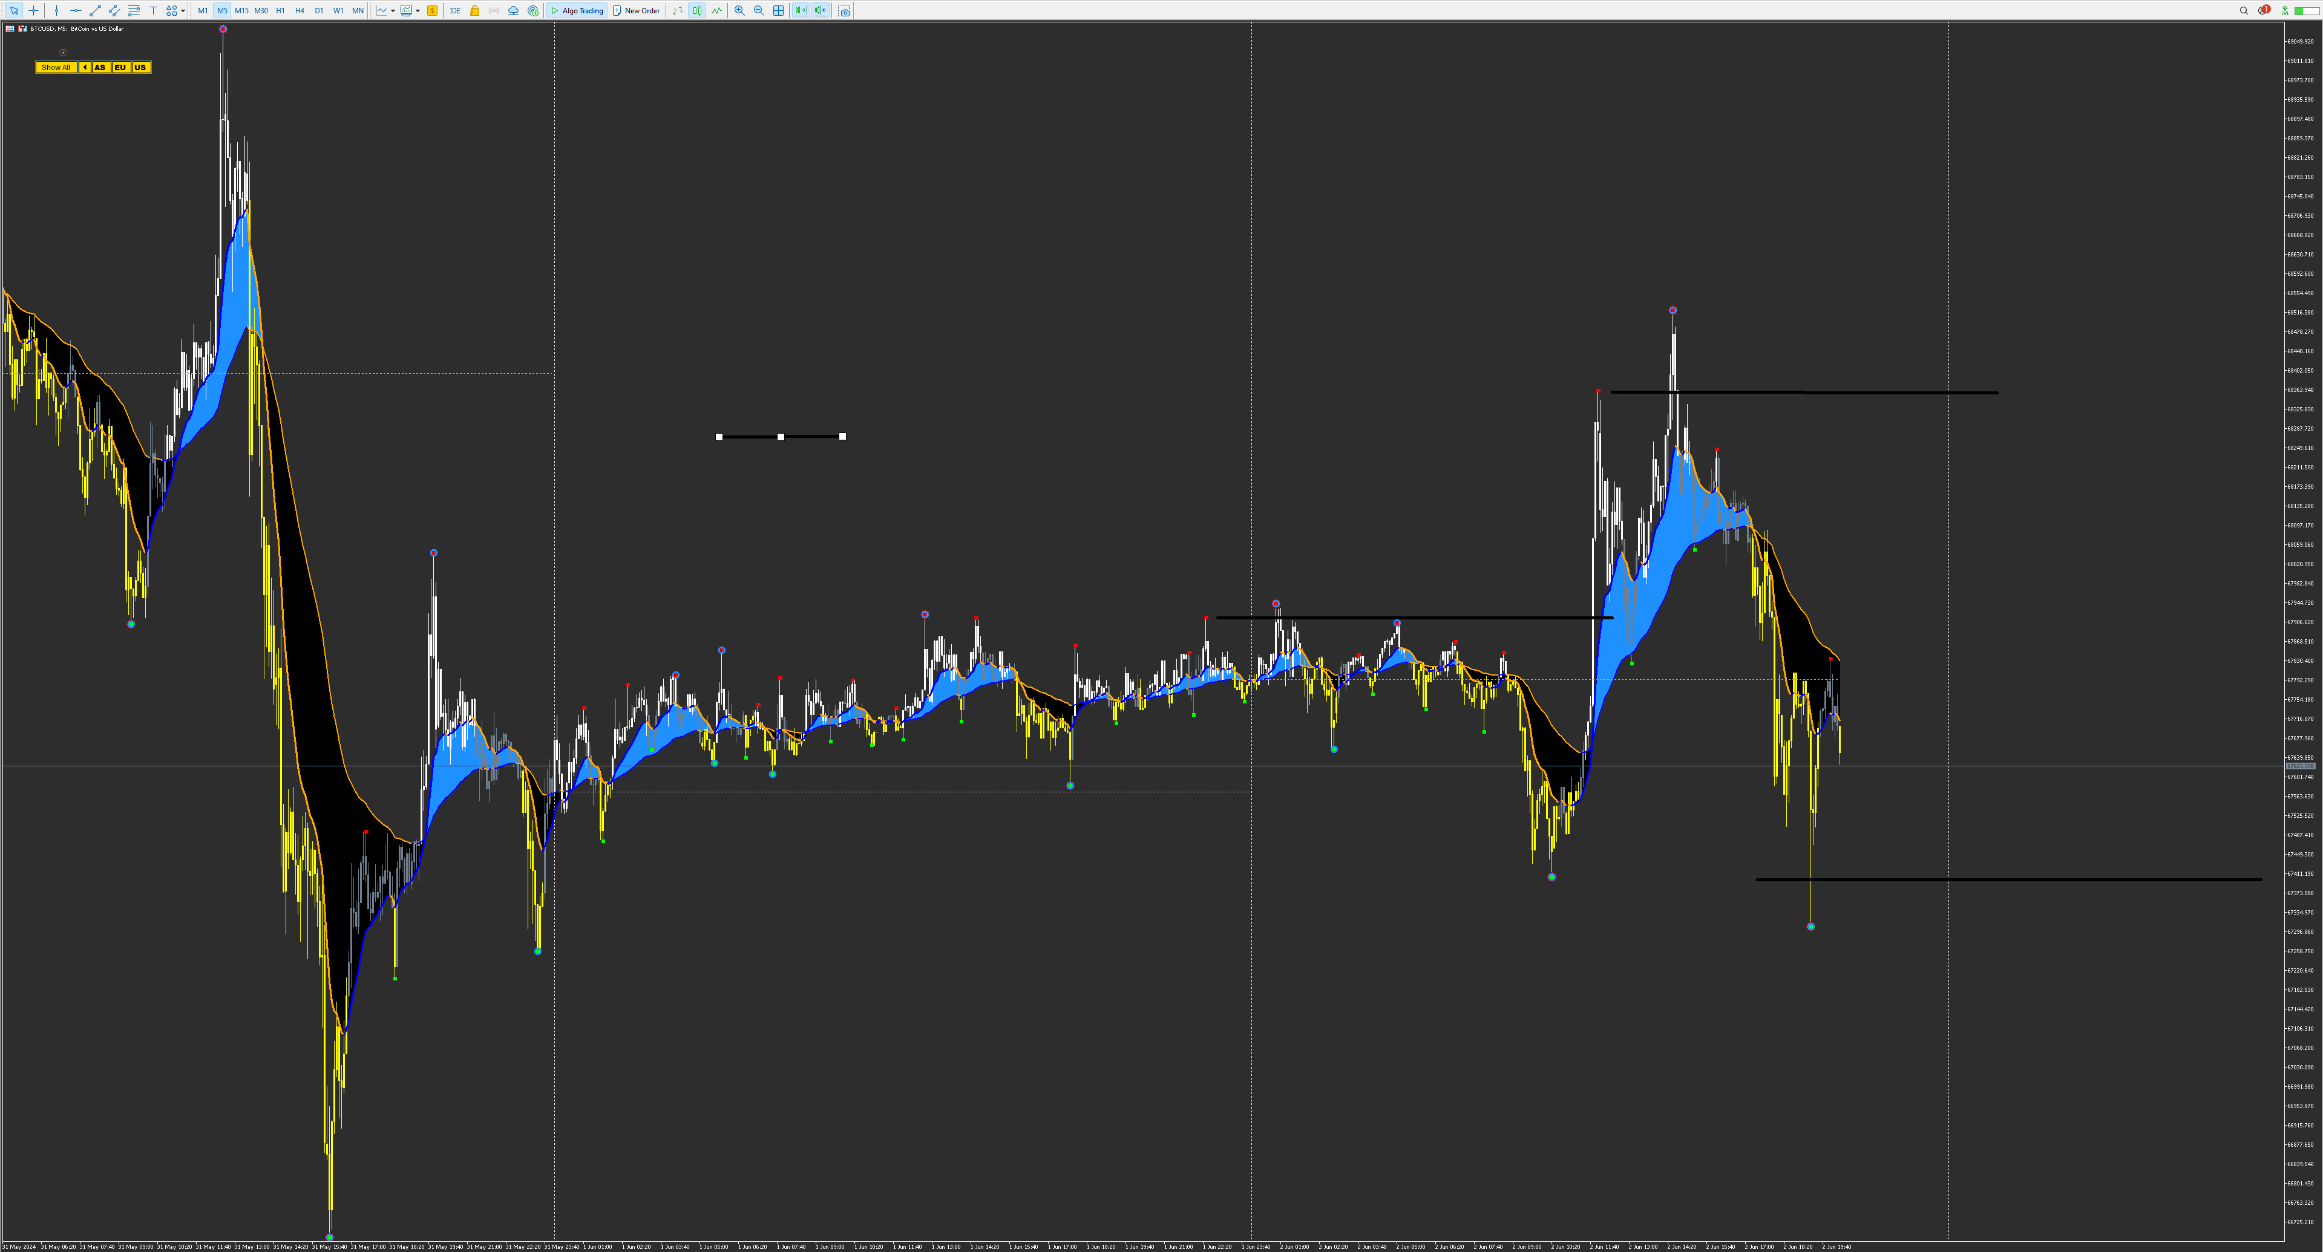2323x1252 pixels.
Task: Expand the graphical objects shapes dropdown arrow
Action: [183, 11]
